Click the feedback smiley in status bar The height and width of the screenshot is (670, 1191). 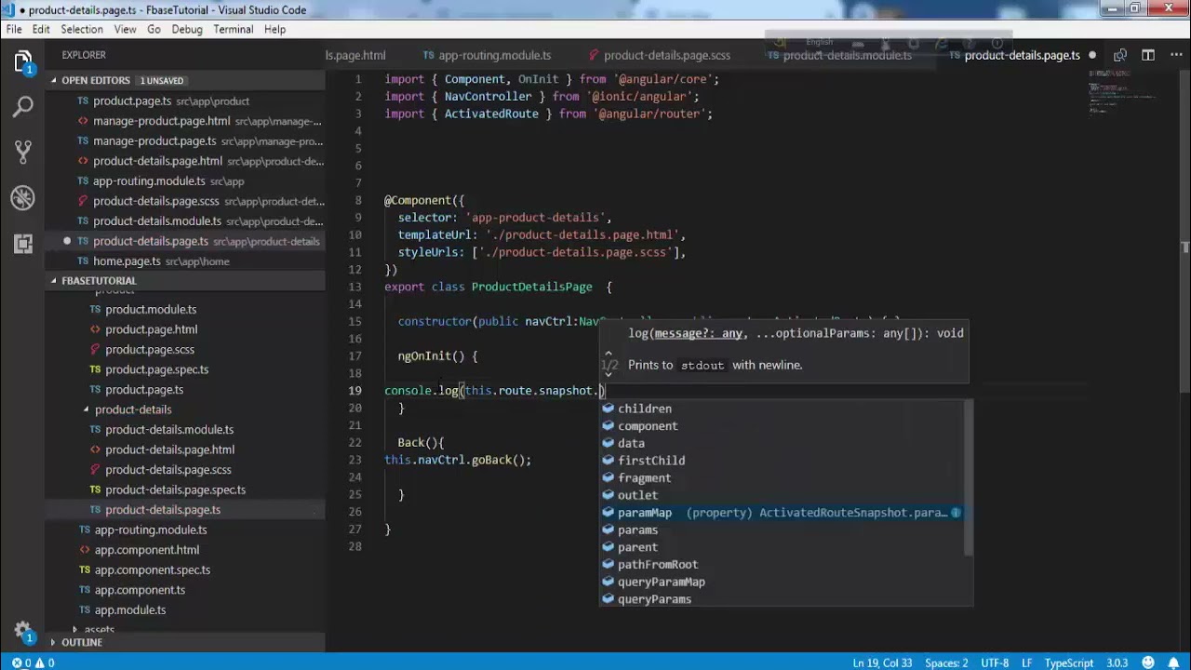1148,663
